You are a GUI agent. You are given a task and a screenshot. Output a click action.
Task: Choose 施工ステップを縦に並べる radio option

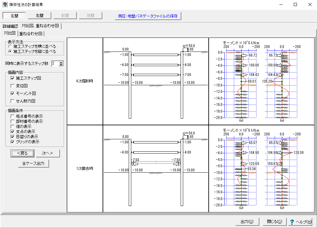pyautogui.click(x=10, y=52)
